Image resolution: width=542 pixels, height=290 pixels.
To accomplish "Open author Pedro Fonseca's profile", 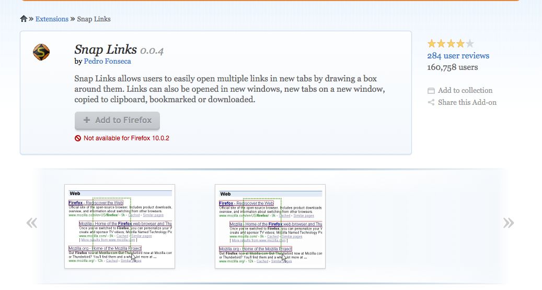I will click(x=107, y=62).
